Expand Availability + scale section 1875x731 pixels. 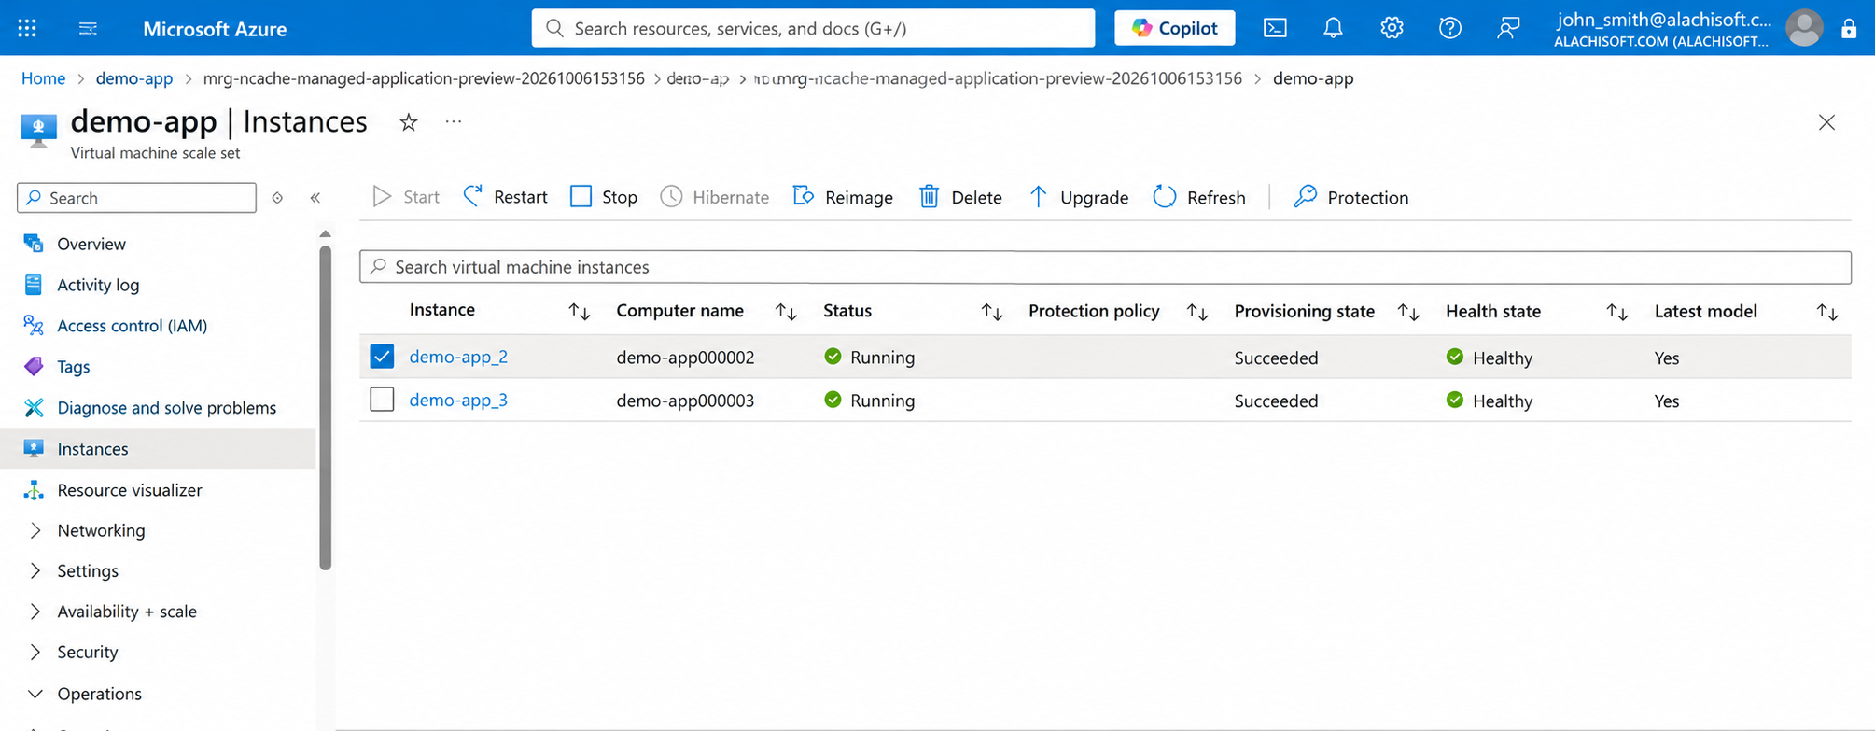click(x=35, y=612)
